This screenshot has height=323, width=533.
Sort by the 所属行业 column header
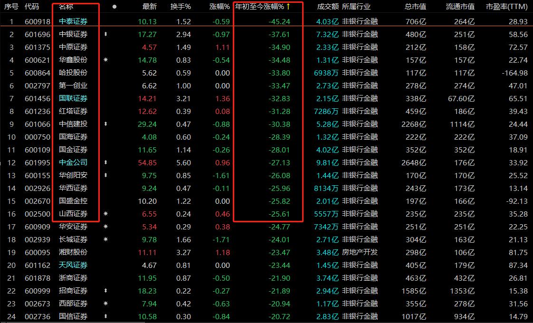356,7
